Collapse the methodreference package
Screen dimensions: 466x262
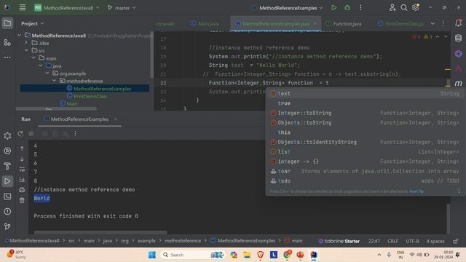[x=54, y=81]
